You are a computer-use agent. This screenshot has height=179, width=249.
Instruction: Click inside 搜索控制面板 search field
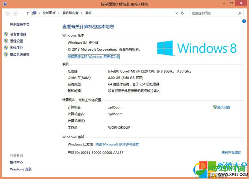pyautogui.click(x=214, y=13)
